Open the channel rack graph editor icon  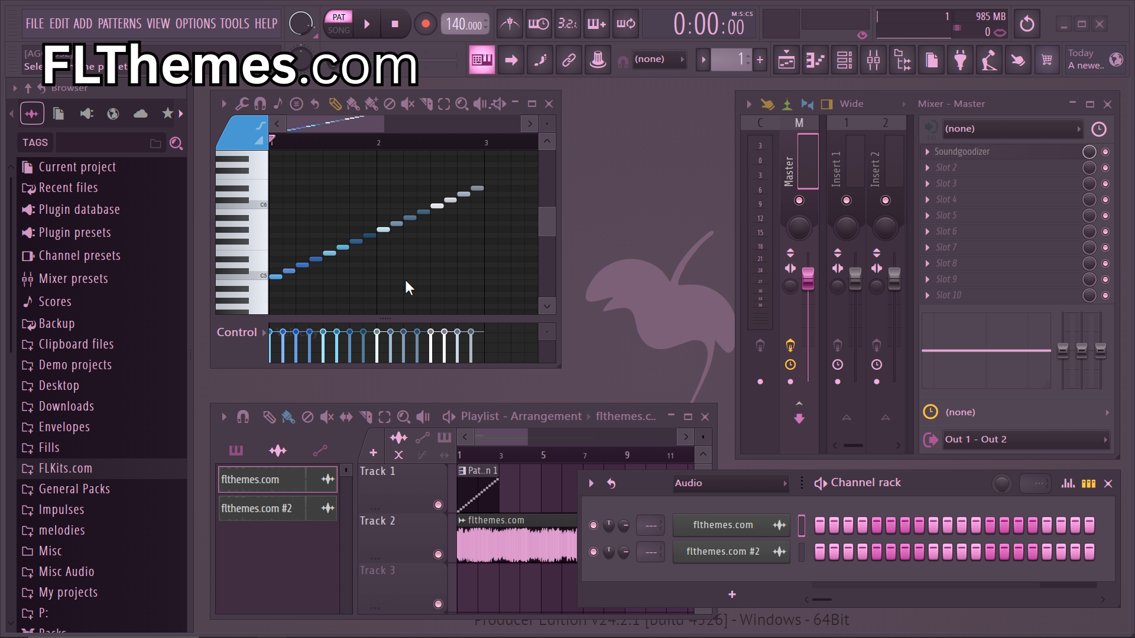point(1068,483)
